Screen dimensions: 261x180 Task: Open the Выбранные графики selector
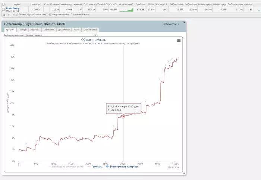click(x=61, y=35)
